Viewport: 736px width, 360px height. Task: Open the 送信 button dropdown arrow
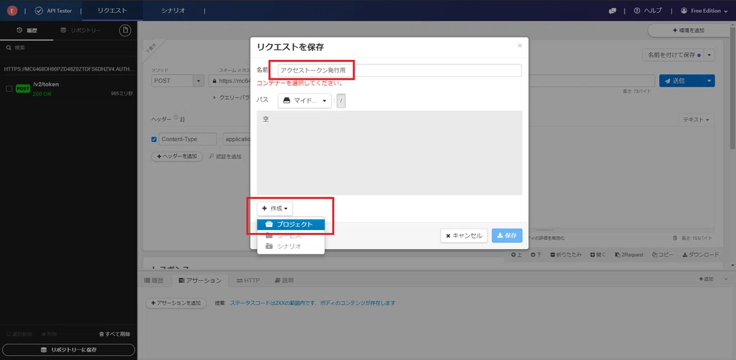[x=709, y=80]
